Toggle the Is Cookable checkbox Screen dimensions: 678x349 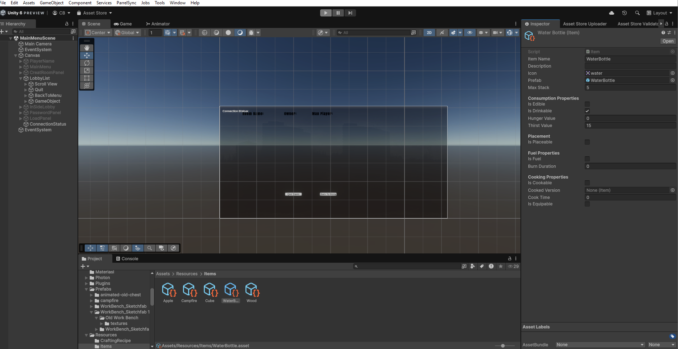(x=587, y=183)
